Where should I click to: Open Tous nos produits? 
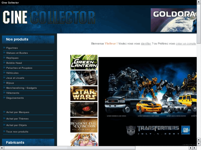(17, 132)
